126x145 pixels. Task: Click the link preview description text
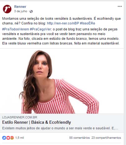(60, 128)
